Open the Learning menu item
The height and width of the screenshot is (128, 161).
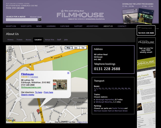51,26
